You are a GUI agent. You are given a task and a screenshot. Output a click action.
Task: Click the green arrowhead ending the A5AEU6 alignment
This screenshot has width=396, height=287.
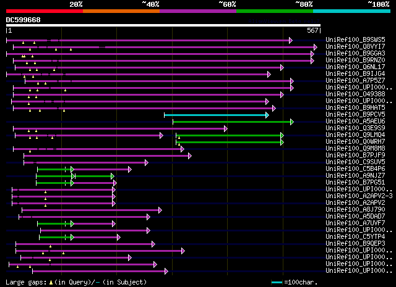point(292,122)
